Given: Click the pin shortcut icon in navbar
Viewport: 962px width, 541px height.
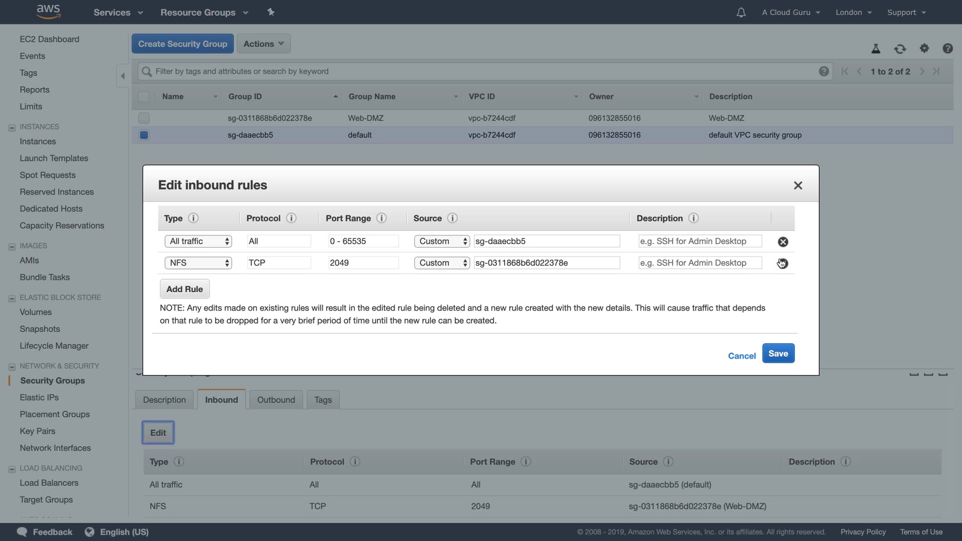Looking at the screenshot, I should coord(271,12).
